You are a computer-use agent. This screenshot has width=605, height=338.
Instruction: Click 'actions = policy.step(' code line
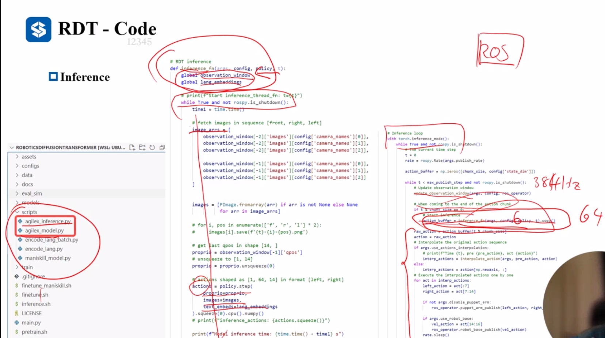coord(222,286)
